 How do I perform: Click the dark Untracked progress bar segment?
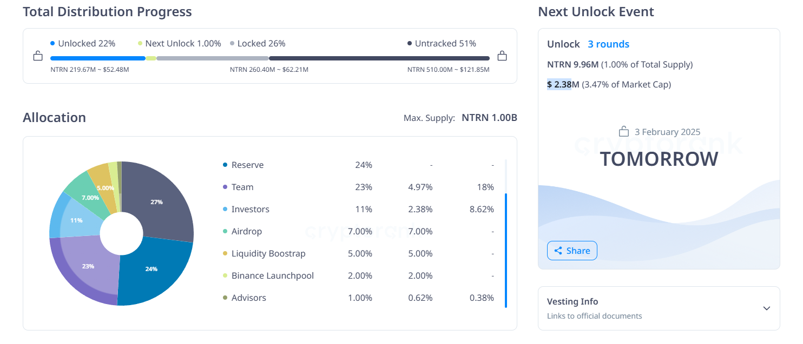379,58
